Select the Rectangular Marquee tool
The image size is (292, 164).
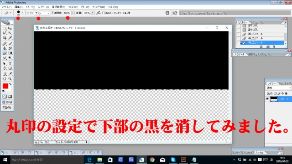(5, 28)
